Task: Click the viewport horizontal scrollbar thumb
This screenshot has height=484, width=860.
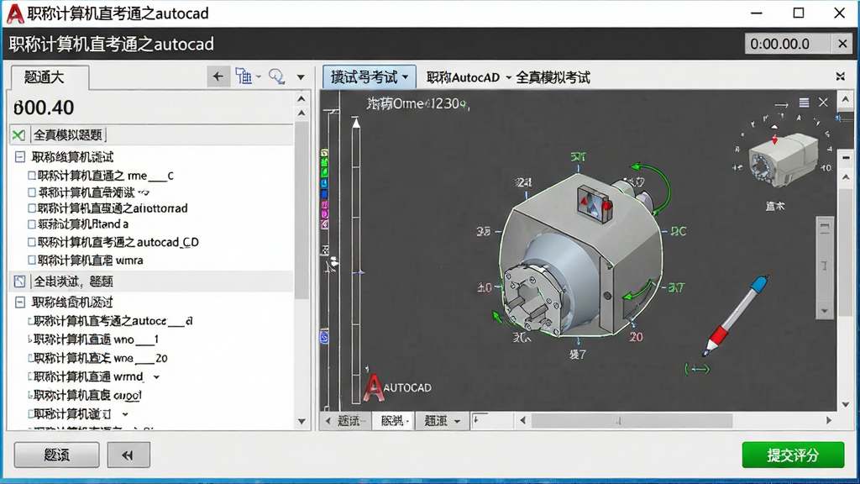Action: [632, 421]
